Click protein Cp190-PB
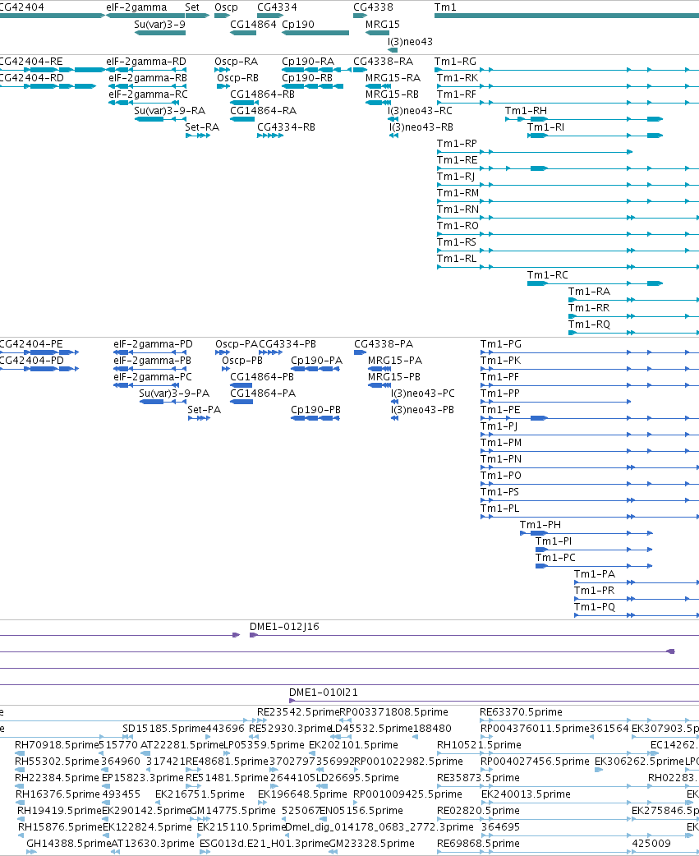Image resolution: width=699 pixels, height=856 pixels. pyautogui.click(x=316, y=410)
